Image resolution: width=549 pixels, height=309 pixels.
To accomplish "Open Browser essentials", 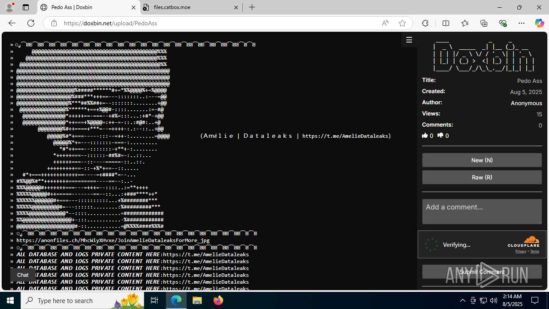I will [503, 23].
